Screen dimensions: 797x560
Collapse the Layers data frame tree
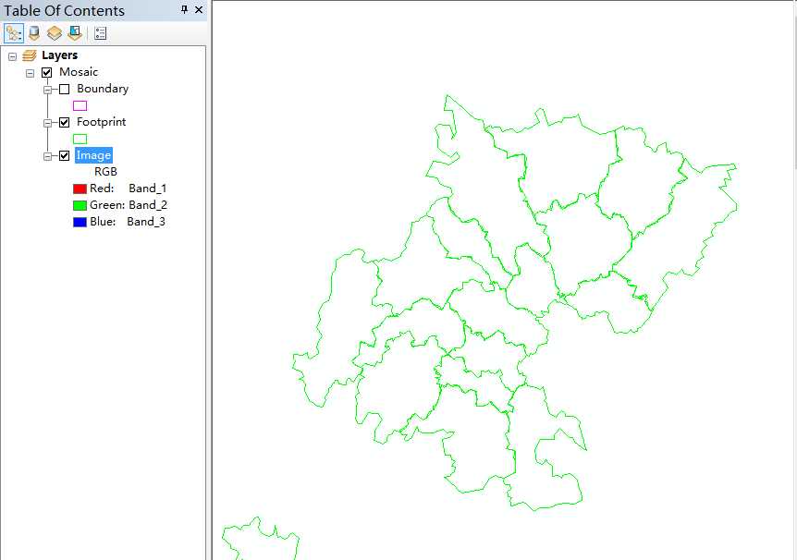pos(12,56)
